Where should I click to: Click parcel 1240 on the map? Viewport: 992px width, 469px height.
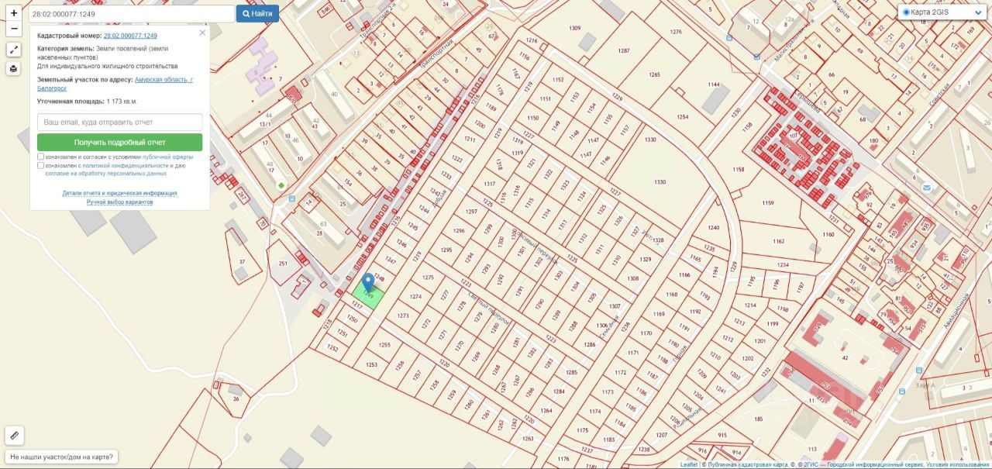(713, 227)
